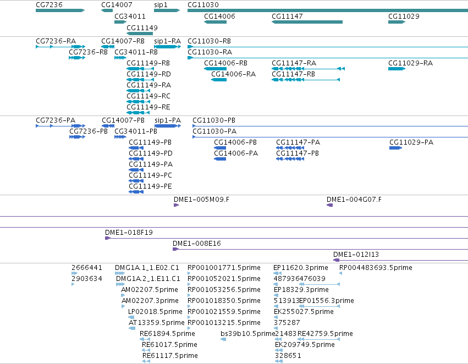The height and width of the screenshot is (364, 468).
Task: Click the CG11149-RA transcript label
Action: (x=149, y=85)
